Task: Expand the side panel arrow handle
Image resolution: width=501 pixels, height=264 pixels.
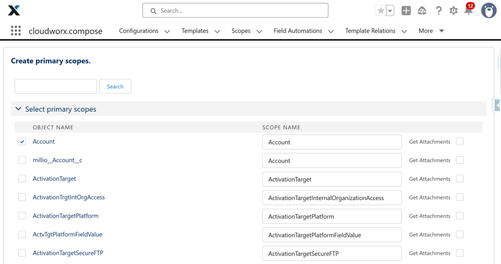Action: pos(497,105)
